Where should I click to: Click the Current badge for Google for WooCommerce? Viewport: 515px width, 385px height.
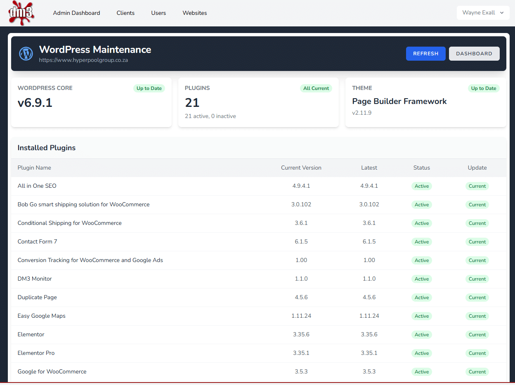(x=477, y=372)
